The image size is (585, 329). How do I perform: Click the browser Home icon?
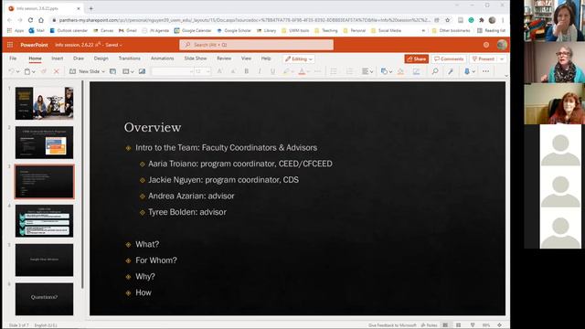(x=41, y=20)
